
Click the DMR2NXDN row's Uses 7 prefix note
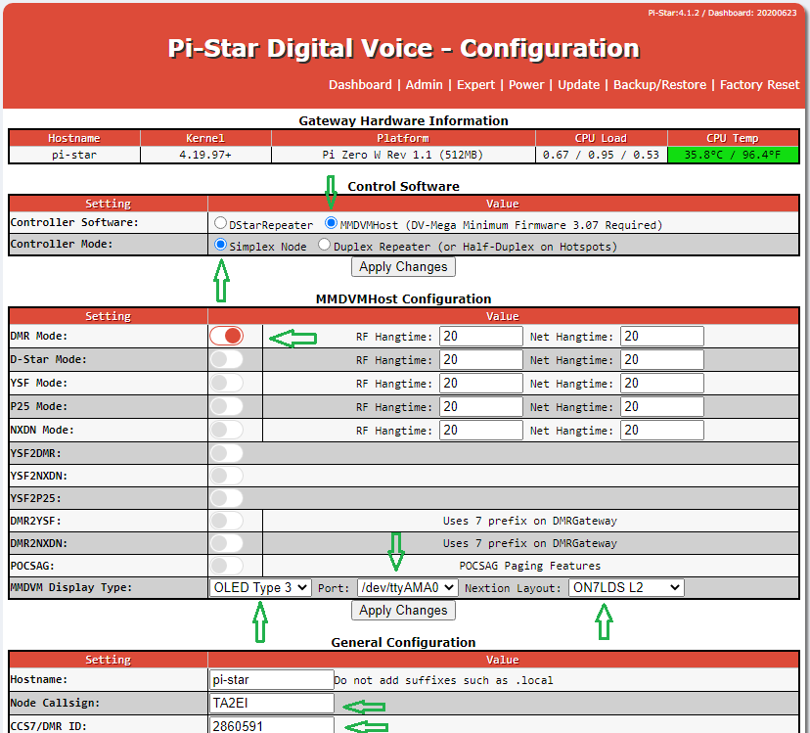[530, 543]
